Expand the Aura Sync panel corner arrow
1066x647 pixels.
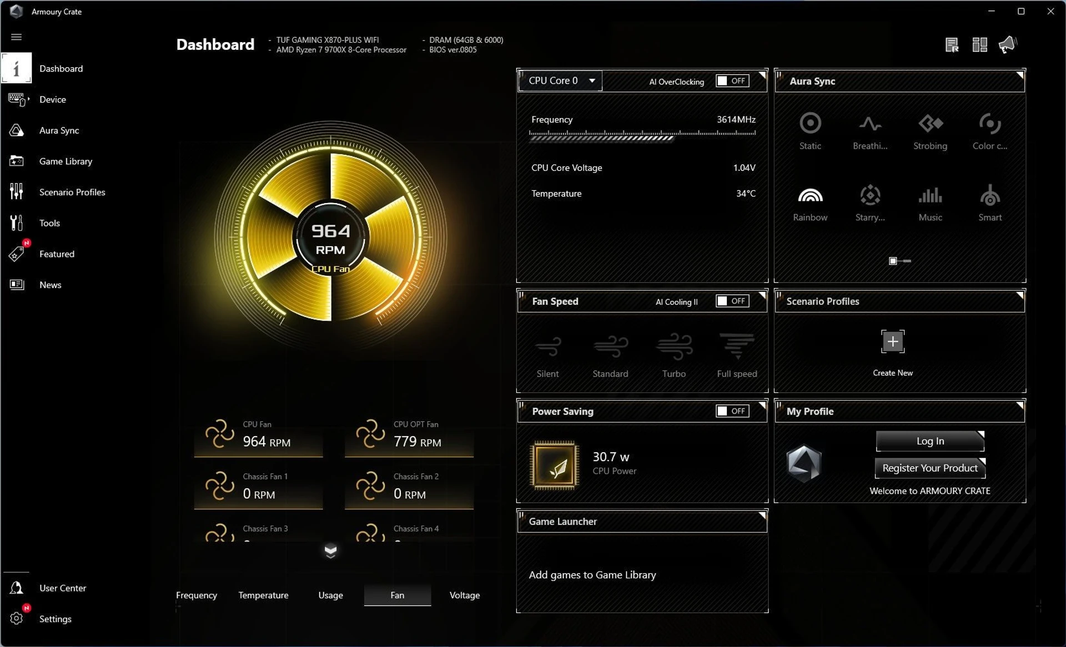[1020, 74]
